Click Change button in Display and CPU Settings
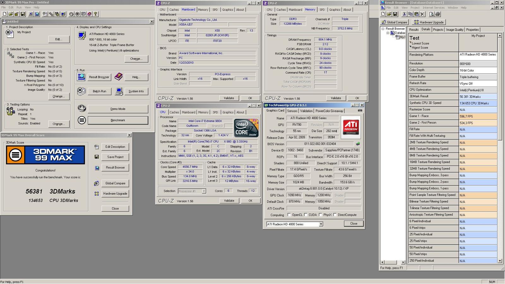Image resolution: width=505 pixels, height=284 pixels. pos(136,59)
